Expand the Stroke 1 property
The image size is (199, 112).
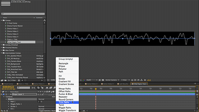pyautogui.click(x=9, y=106)
